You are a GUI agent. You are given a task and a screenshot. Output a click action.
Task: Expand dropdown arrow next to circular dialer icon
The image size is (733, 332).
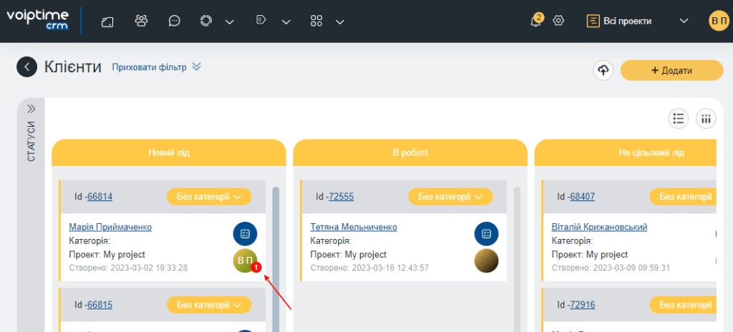pos(230,21)
